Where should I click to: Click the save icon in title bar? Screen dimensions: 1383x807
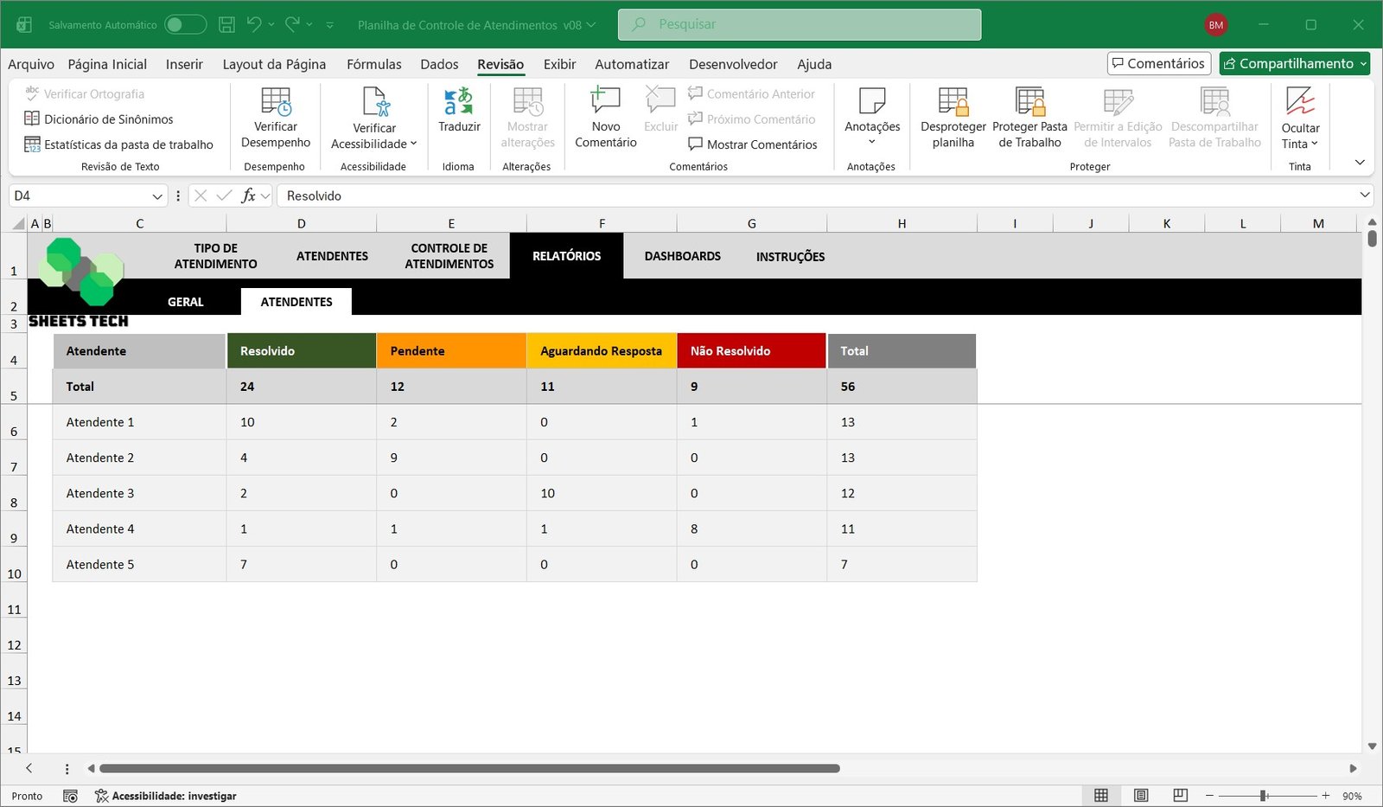(226, 25)
